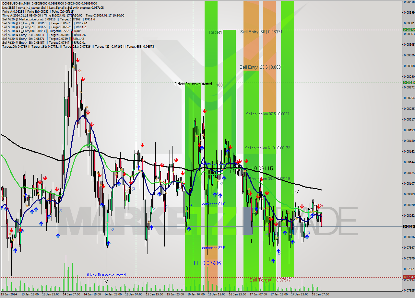Click the 'Target100: 0.0789' targets line
The image size is (415, 298).
point(78,46)
